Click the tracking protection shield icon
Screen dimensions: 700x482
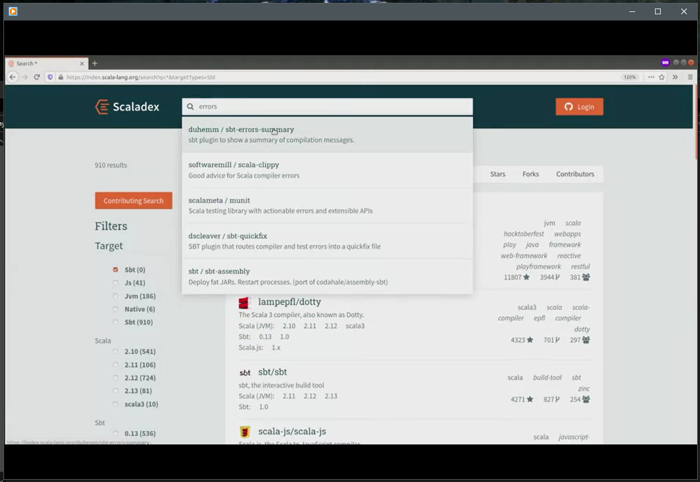coord(50,77)
